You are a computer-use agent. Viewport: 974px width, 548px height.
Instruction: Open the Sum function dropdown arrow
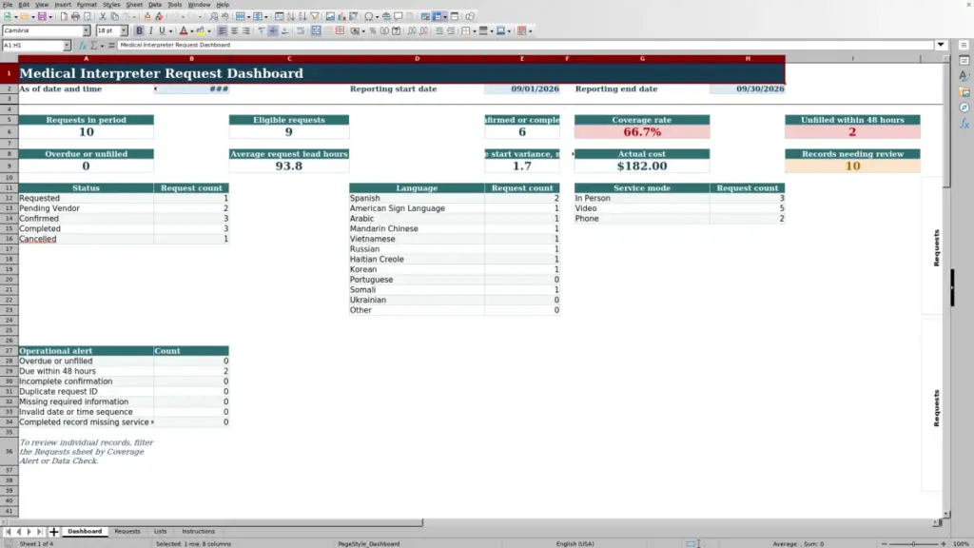(x=102, y=46)
